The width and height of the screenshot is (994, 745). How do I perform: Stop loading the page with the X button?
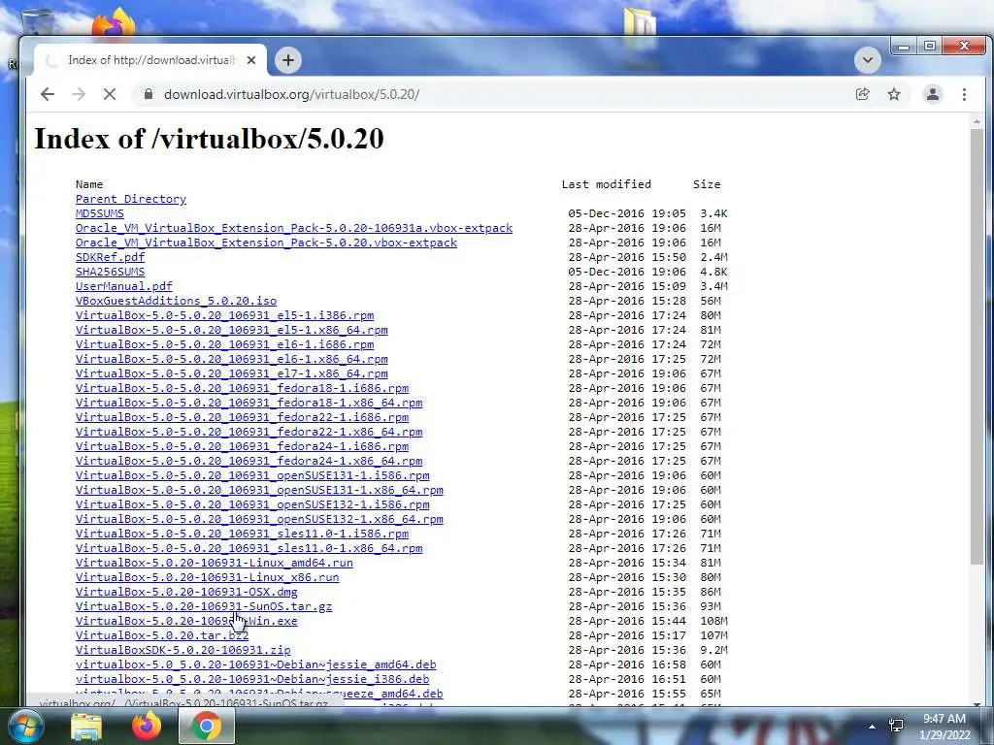110,94
